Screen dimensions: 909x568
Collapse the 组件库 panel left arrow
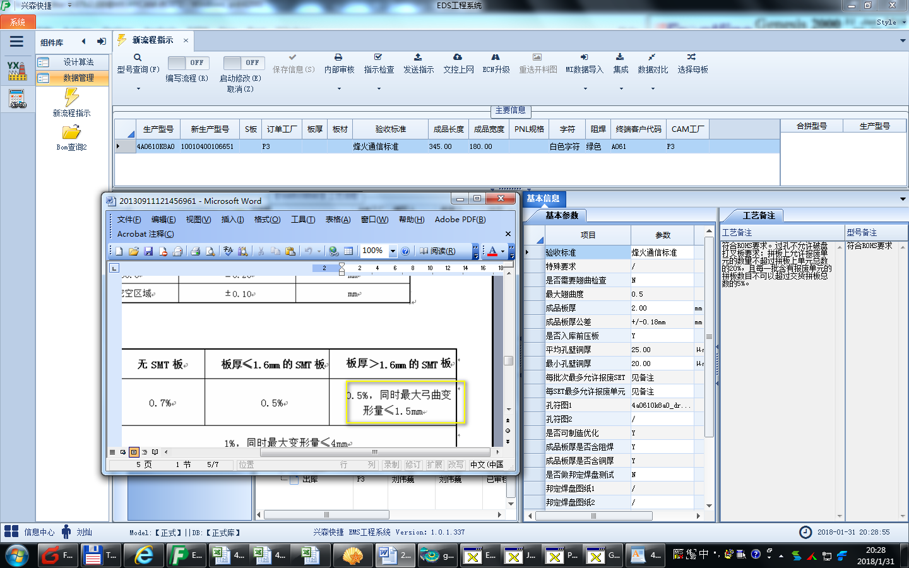click(83, 42)
